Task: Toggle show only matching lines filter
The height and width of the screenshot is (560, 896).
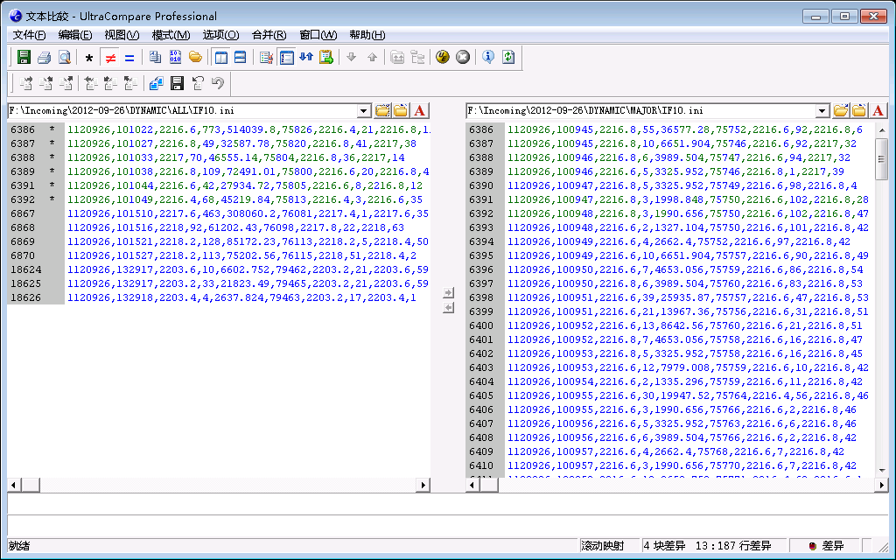Action: coord(129,59)
